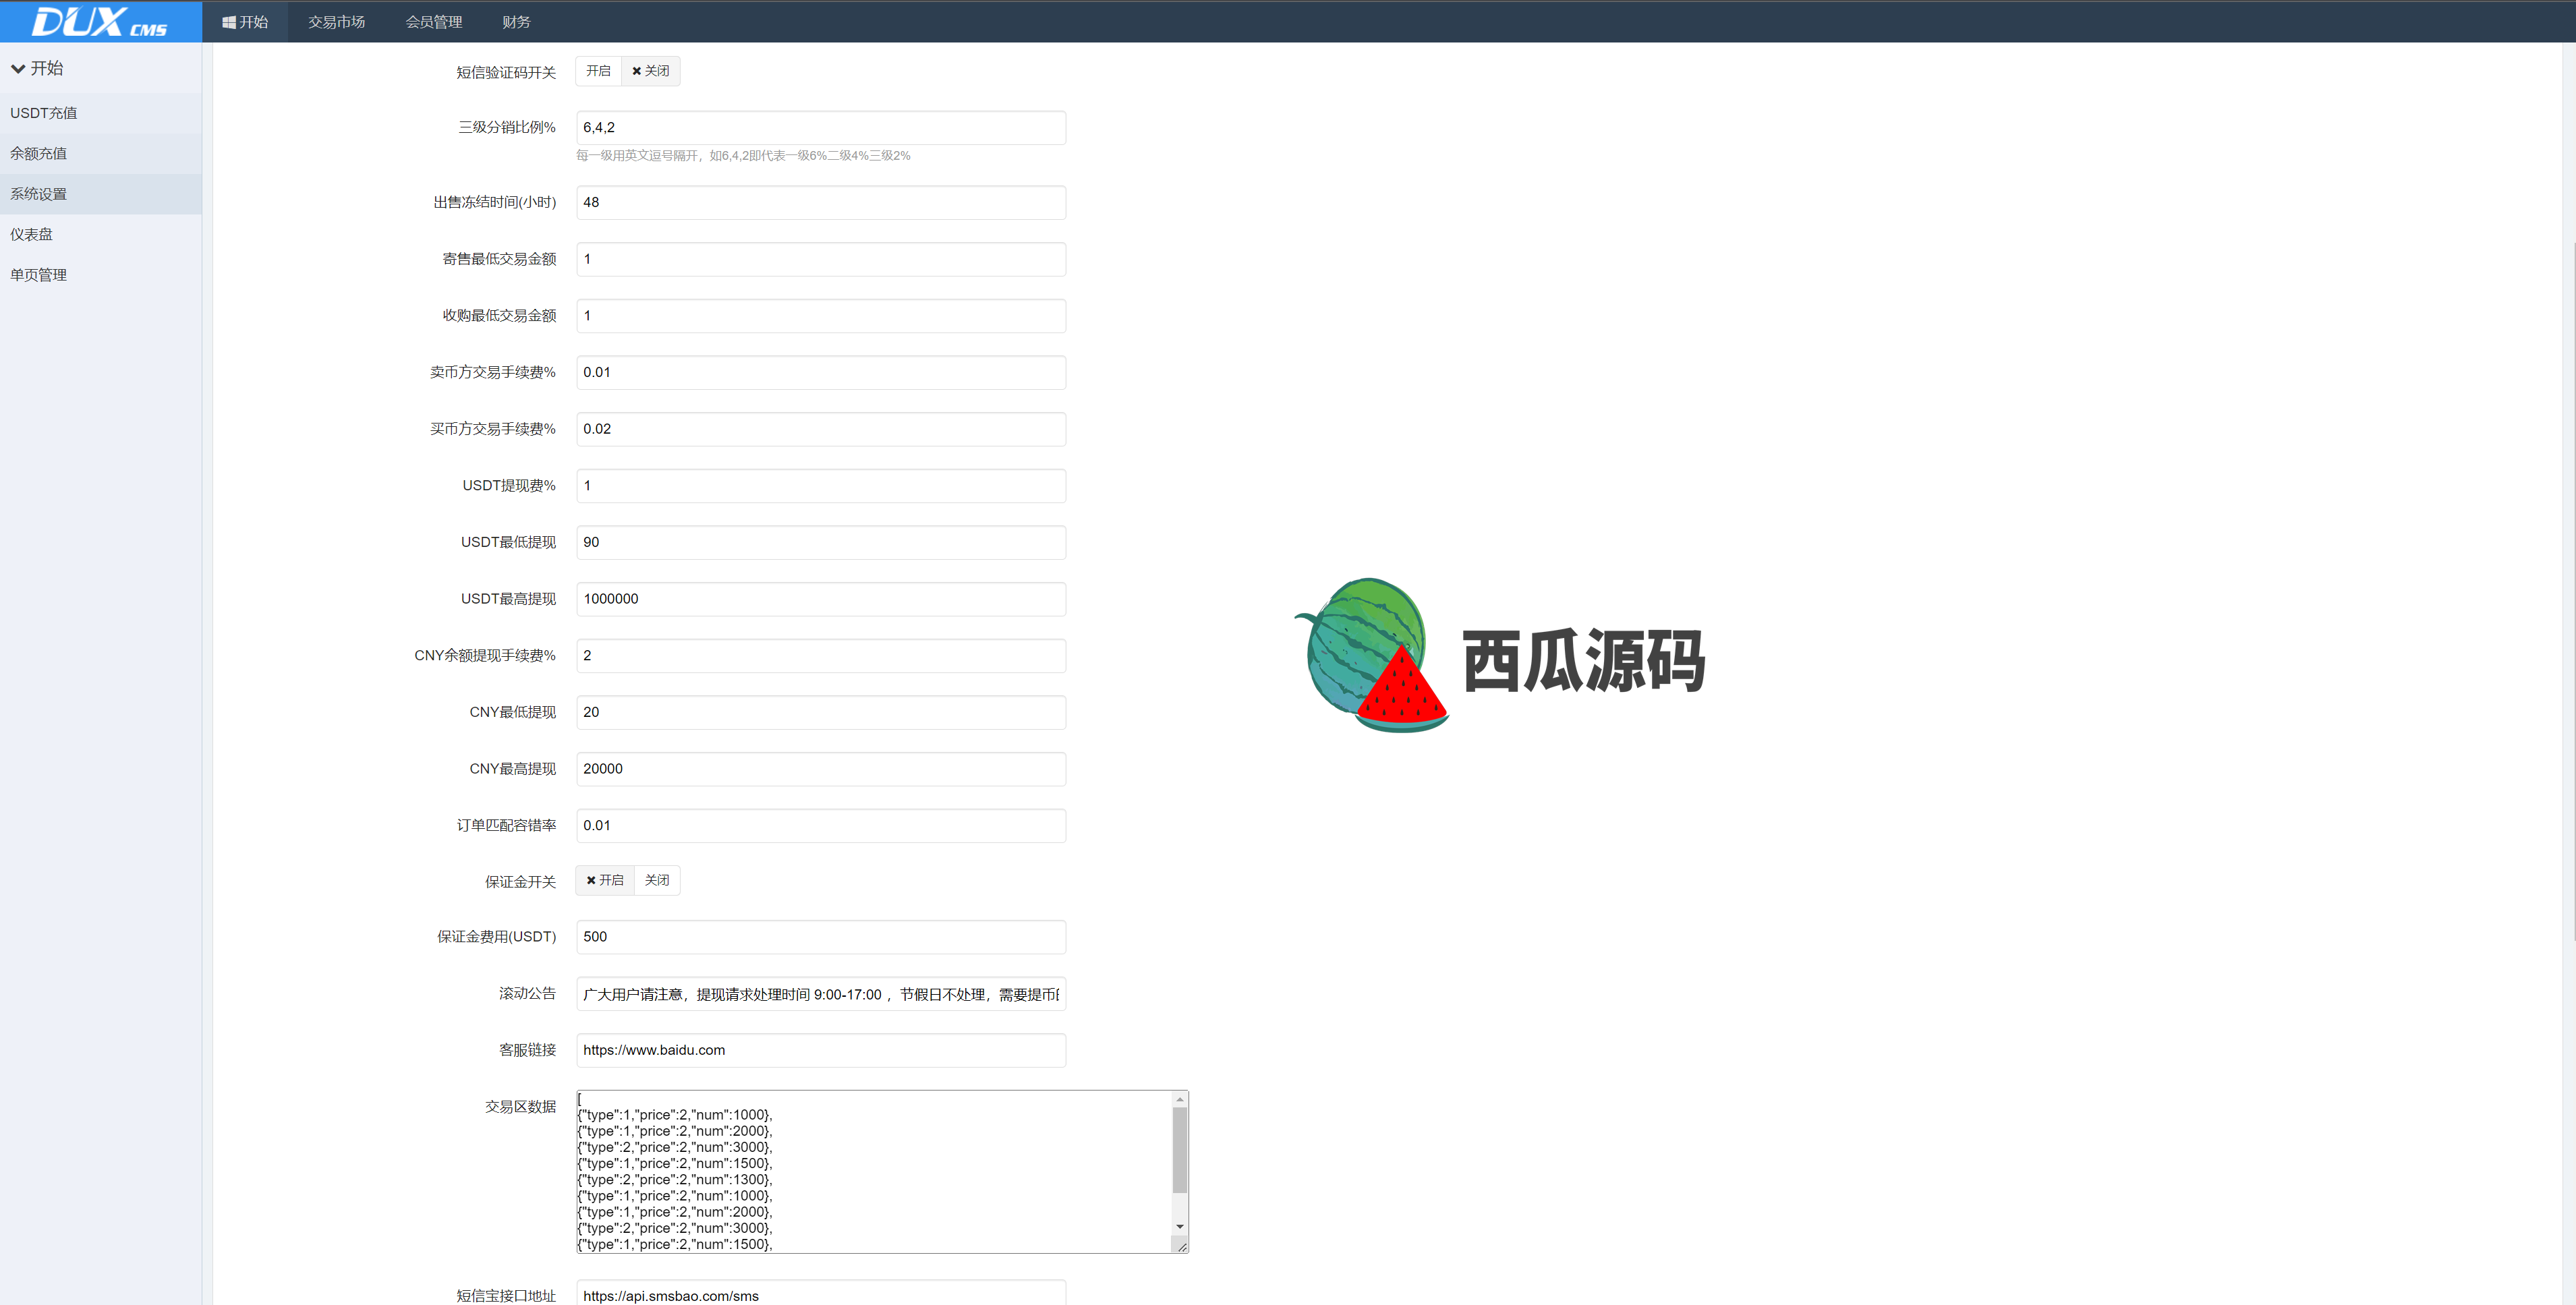This screenshot has width=2576, height=1305.
Task: Select 系统设置 in sidebar
Action: (x=101, y=194)
